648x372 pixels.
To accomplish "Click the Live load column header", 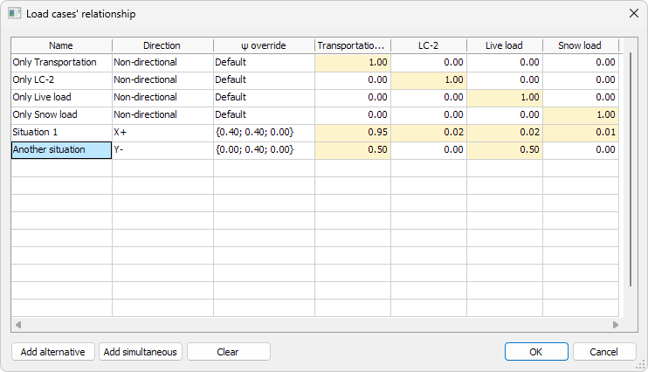I will coord(504,45).
